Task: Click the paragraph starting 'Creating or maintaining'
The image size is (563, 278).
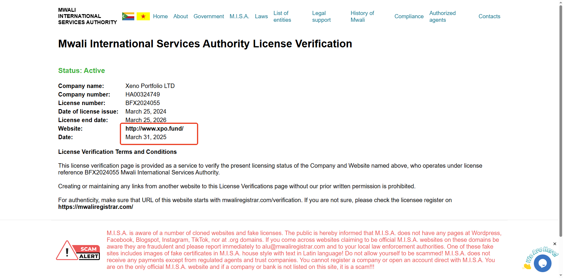Action: click(237, 186)
